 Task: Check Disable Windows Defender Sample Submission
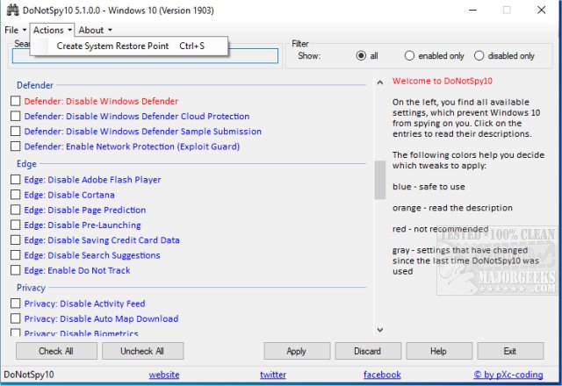16,131
